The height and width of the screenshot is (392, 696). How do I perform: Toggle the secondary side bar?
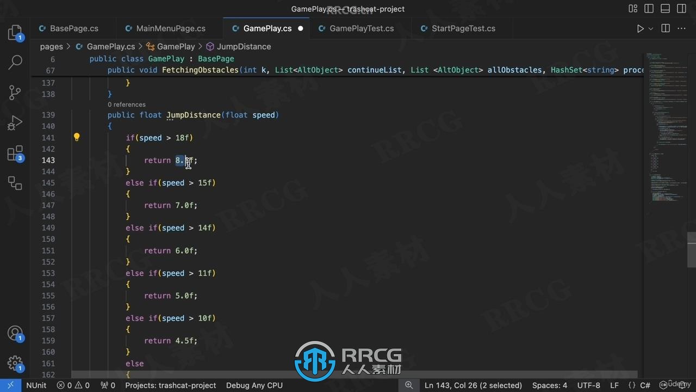pos(682,9)
